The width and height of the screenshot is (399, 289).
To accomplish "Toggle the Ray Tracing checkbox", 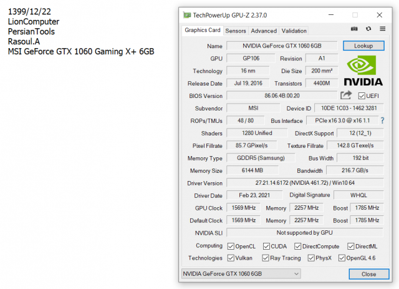I will point(266,258).
